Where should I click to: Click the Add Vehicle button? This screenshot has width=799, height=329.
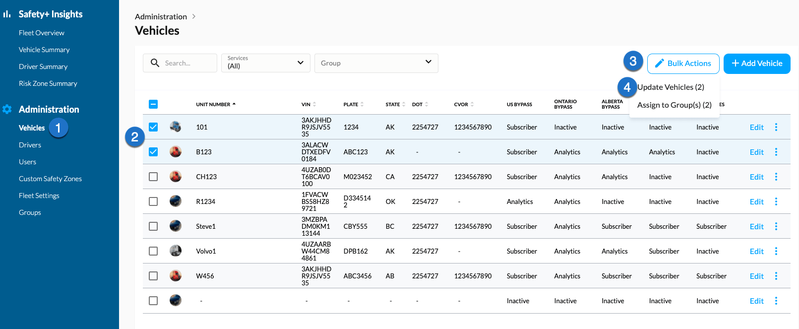tap(757, 64)
